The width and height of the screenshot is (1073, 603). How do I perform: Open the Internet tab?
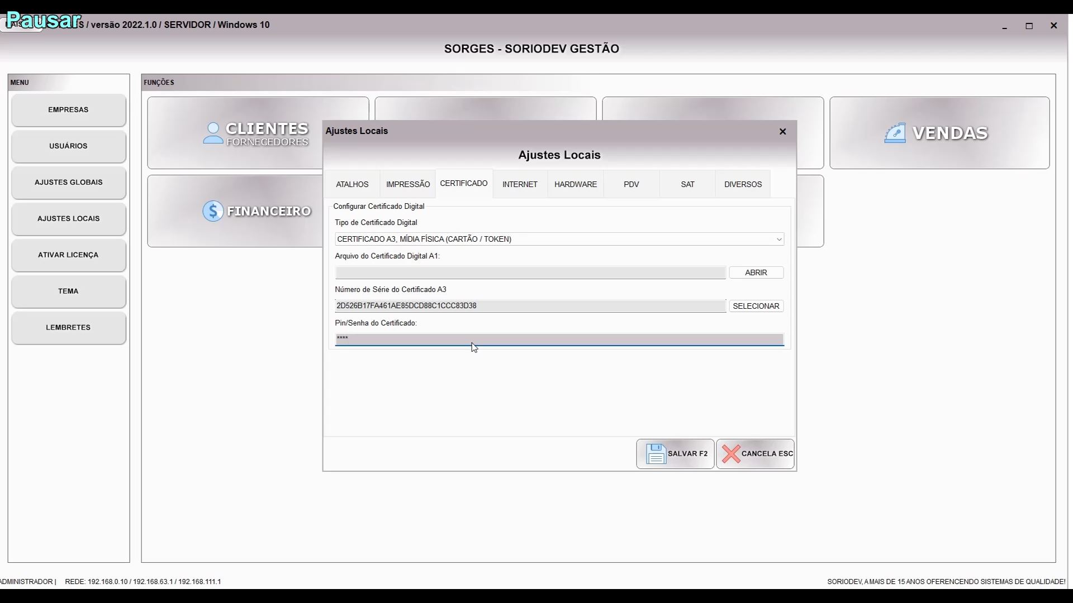pyautogui.click(x=520, y=184)
